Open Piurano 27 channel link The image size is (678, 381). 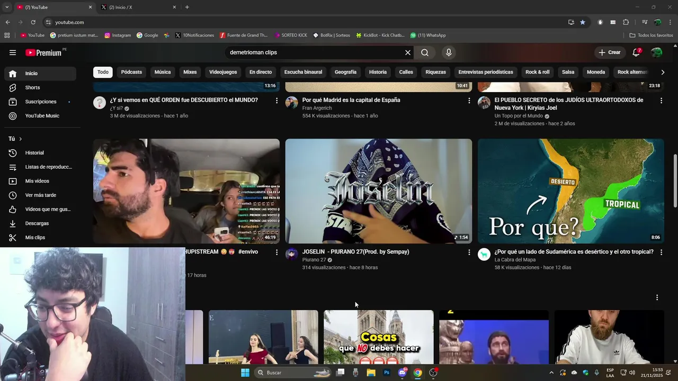314,260
